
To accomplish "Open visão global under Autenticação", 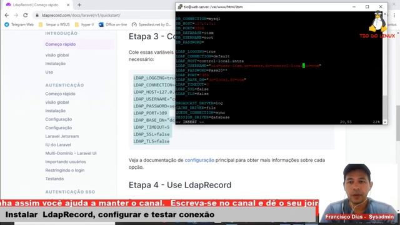I will point(57,102).
